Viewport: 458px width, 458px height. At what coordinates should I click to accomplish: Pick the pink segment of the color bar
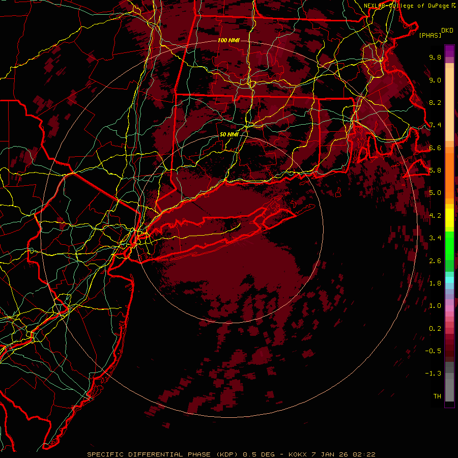coord(449,308)
